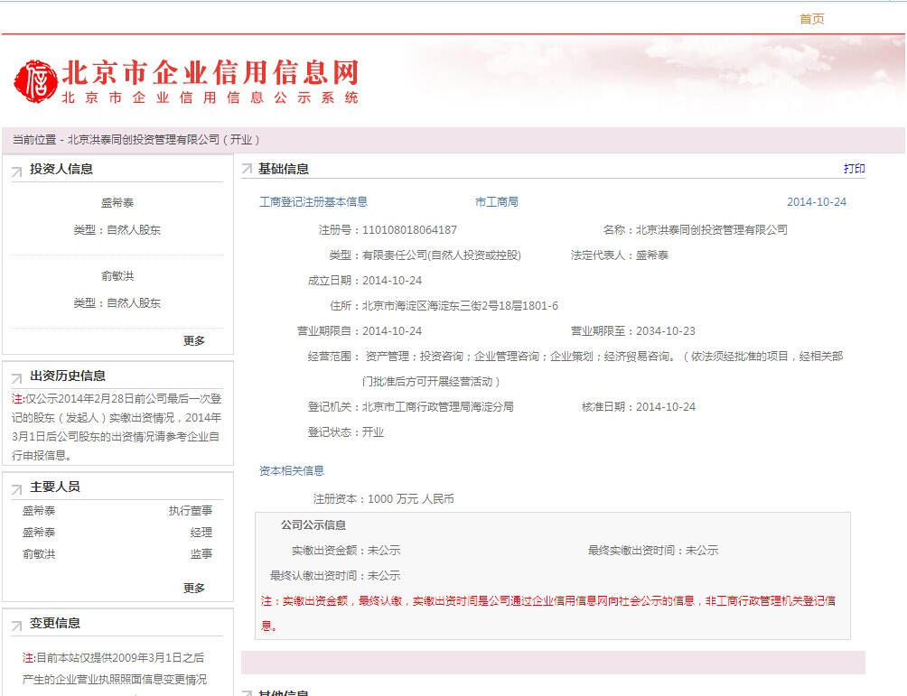Click investor 俞敏洪 in 投资人信息 panel
This screenshot has height=696, width=907.
[117, 276]
